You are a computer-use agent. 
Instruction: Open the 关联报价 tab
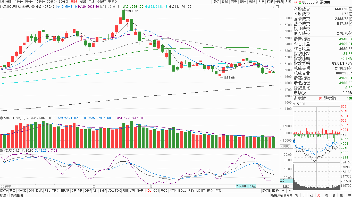pyautogui.click(x=17, y=195)
